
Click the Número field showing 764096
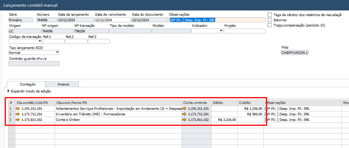[47, 20]
